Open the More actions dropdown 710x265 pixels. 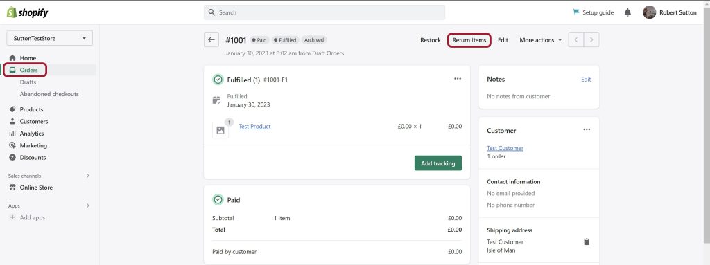(x=541, y=40)
